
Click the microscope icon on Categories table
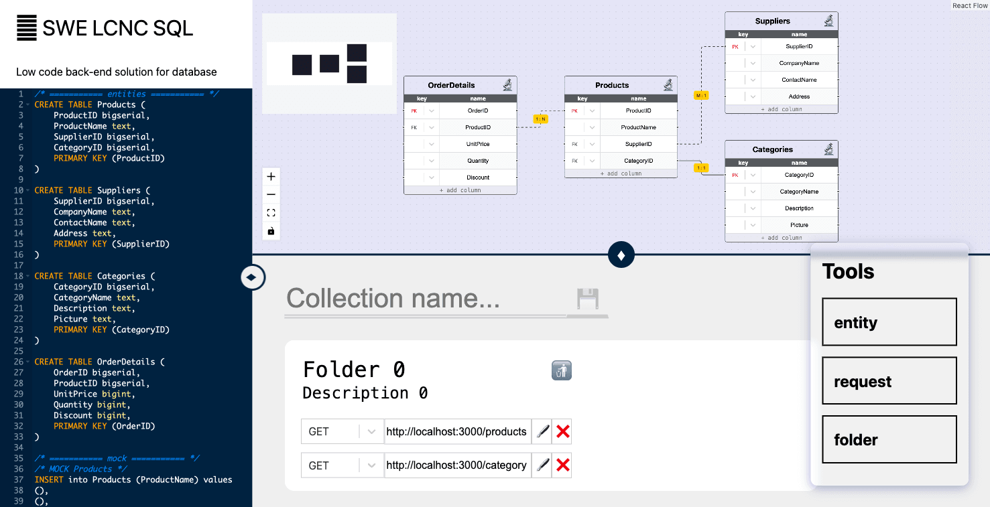[x=829, y=149]
